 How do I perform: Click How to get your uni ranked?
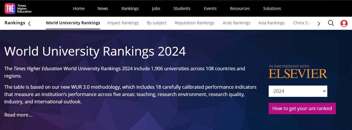[x=302, y=109]
